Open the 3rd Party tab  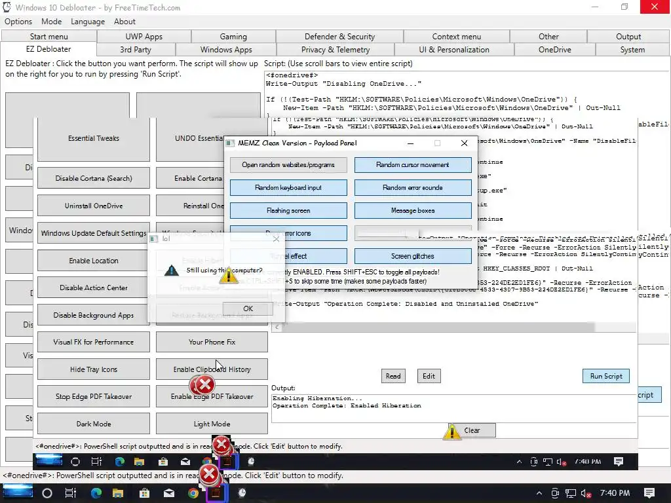point(136,50)
